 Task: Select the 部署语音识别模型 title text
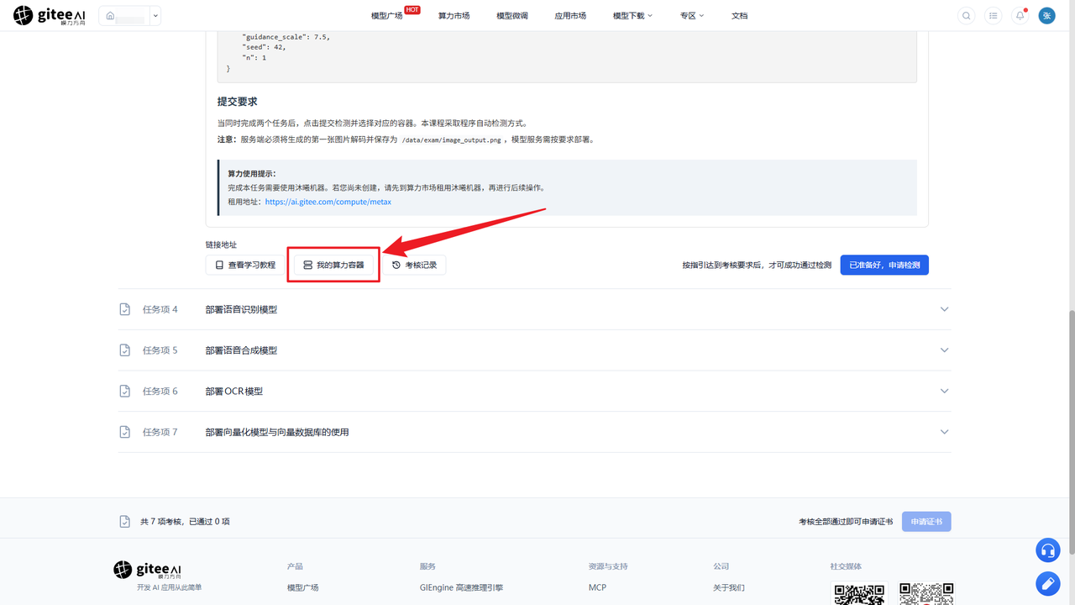tap(241, 309)
